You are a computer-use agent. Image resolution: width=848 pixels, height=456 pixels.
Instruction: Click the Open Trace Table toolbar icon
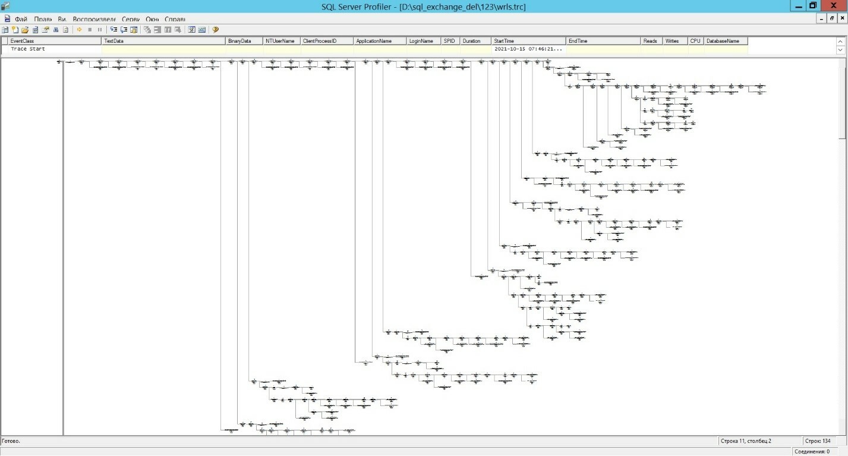[x=35, y=30]
